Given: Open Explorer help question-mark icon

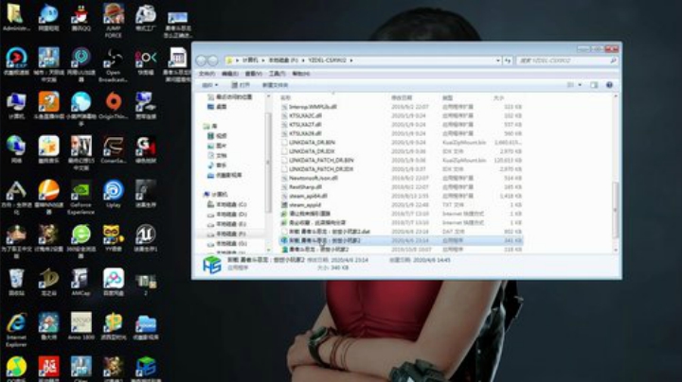Looking at the screenshot, I should (x=609, y=85).
